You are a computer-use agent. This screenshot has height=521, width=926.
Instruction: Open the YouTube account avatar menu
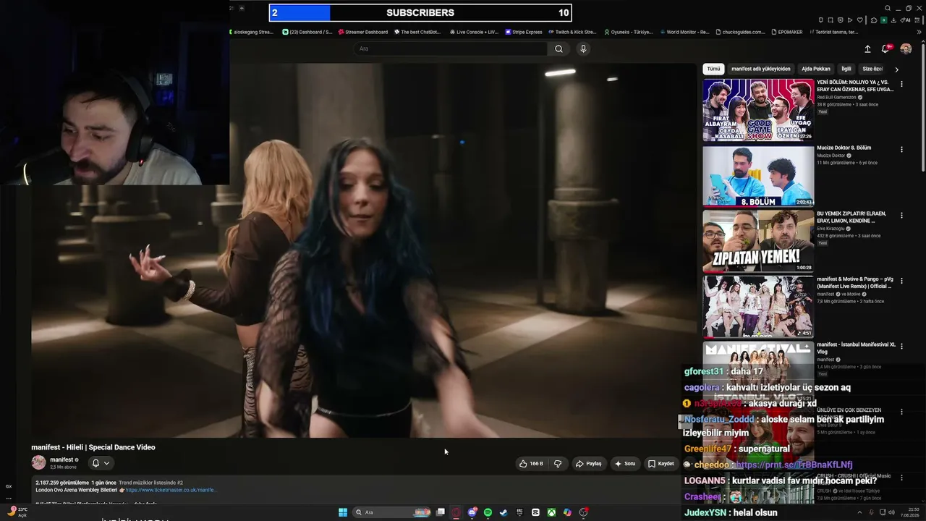click(906, 48)
